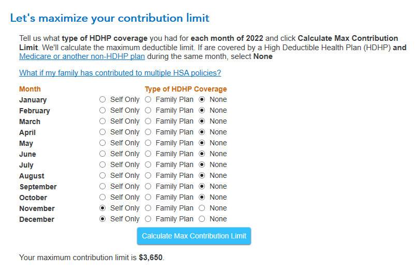Pick Self Only for April

(102, 132)
